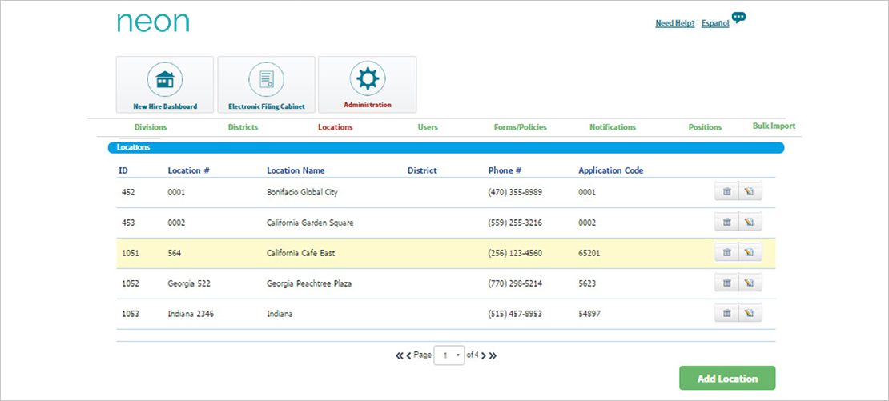This screenshot has height=401, width=889.
Task: Edit the Georgia Peachtree Plaza row
Action: 750,283
